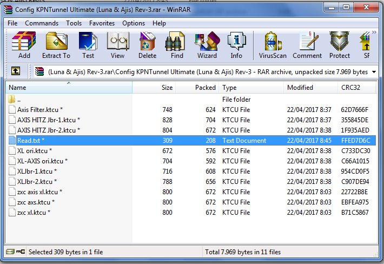Click the Read.txt file icon
Image resolution: width=384 pixels, height=264 pixels.
[12, 140]
